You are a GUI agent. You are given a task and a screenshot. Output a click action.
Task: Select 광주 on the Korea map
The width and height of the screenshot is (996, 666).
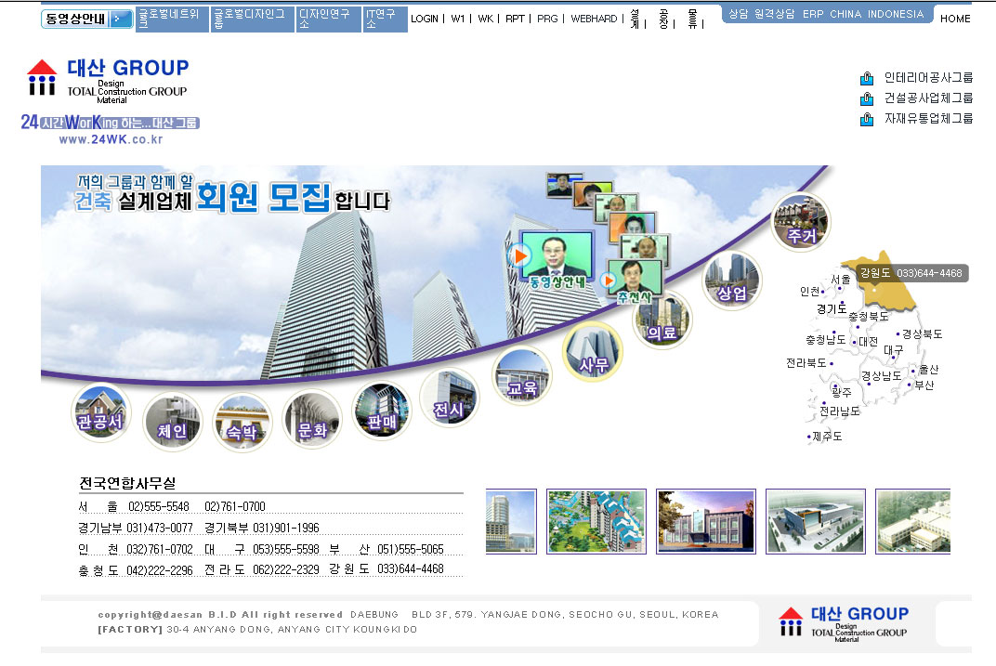842,393
